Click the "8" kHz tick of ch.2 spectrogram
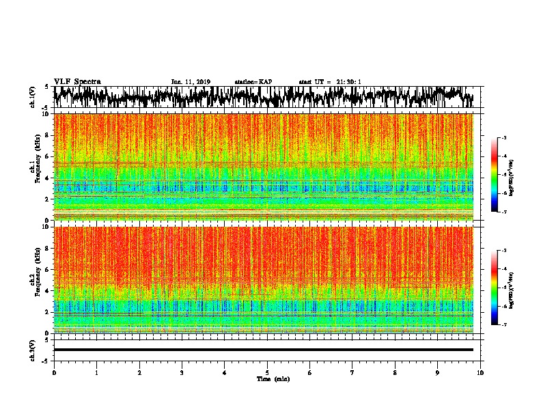541x418 pixels. (48, 249)
